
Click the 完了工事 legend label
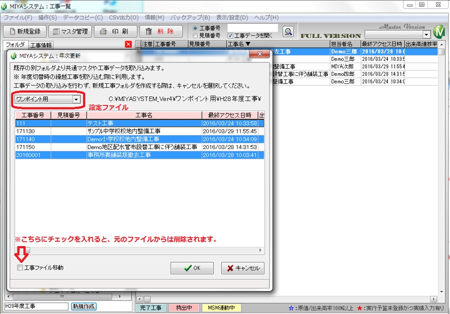pyautogui.click(x=150, y=308)
